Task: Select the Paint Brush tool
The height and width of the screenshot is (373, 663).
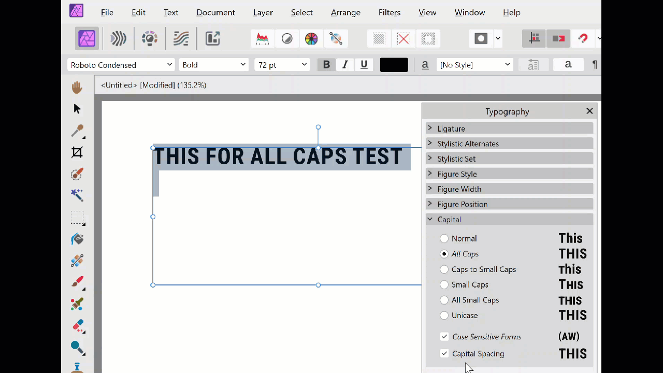Action: 77,282
